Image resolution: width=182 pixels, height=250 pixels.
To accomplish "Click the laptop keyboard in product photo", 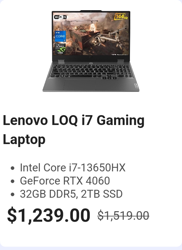I will pyautogui.click(x=91, y=72).
